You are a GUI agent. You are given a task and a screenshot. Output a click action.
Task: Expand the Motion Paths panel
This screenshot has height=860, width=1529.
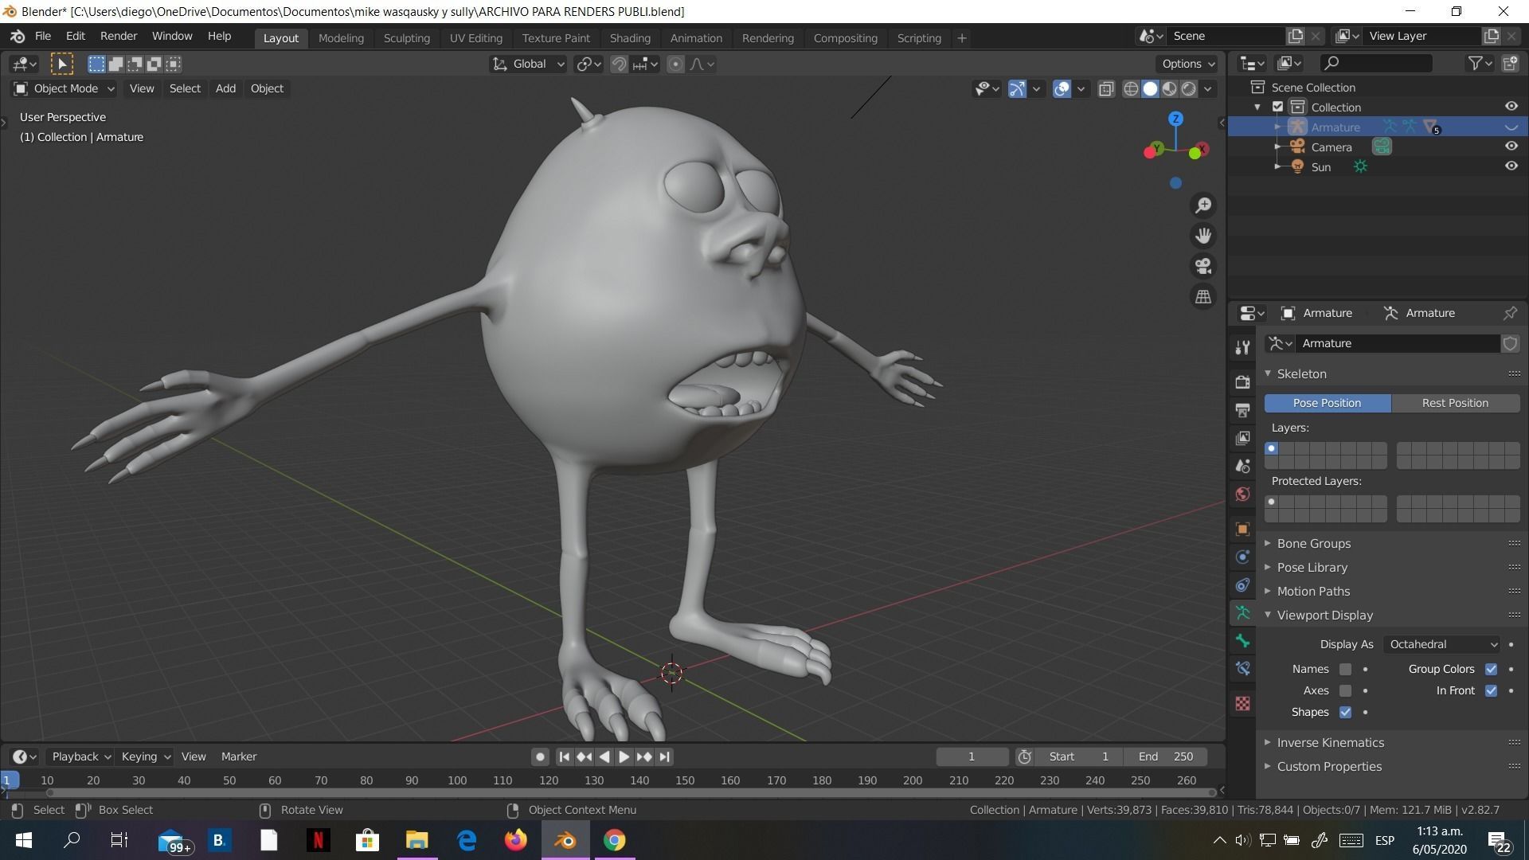click(x=1313, y=591)
